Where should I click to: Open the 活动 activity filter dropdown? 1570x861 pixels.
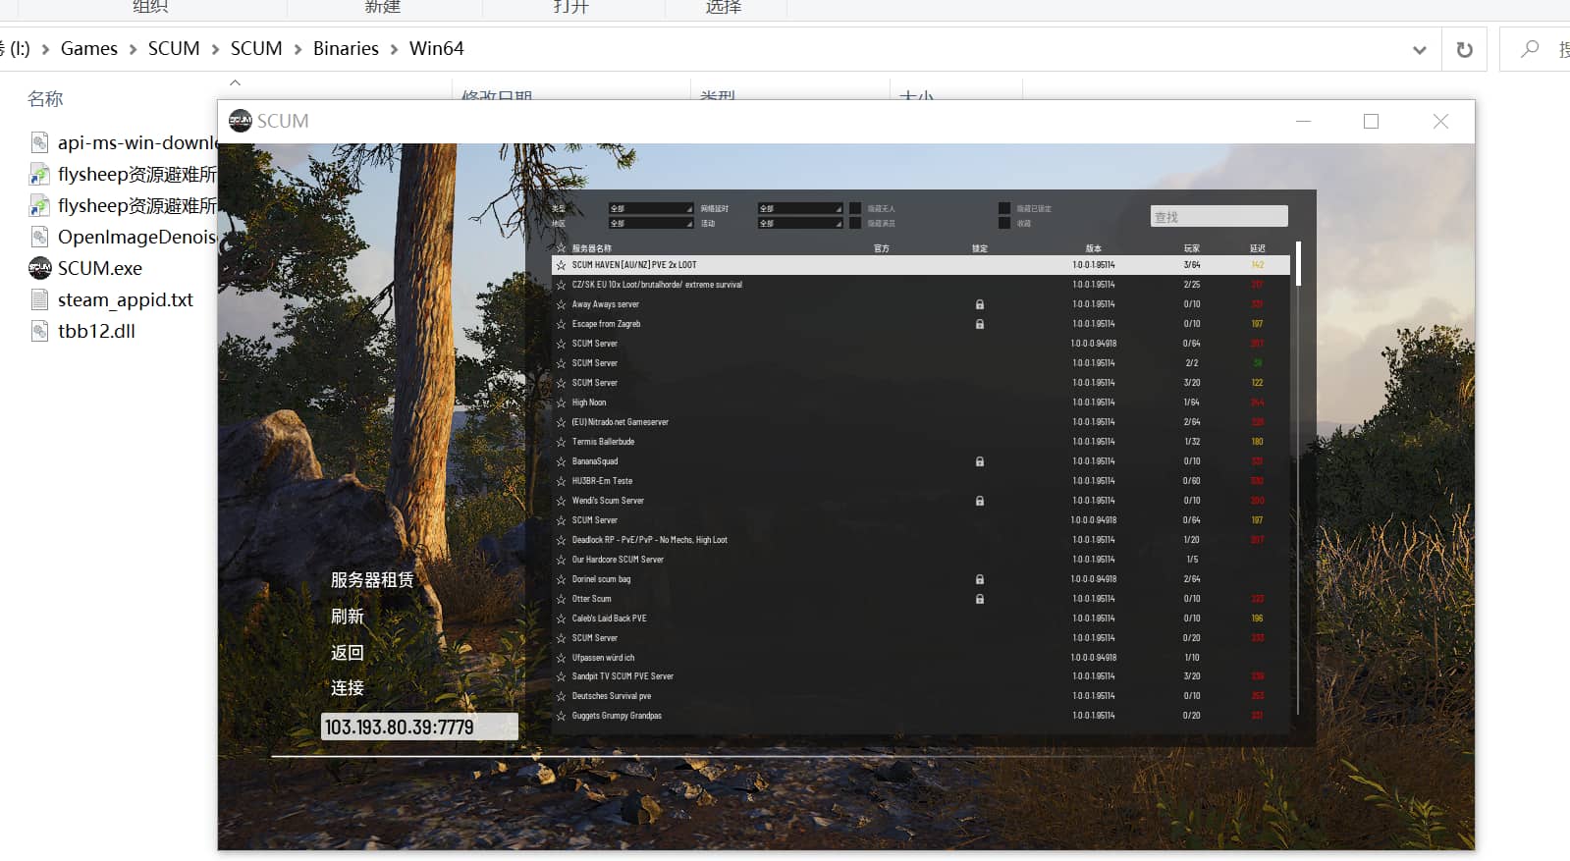tap(799, 224)
